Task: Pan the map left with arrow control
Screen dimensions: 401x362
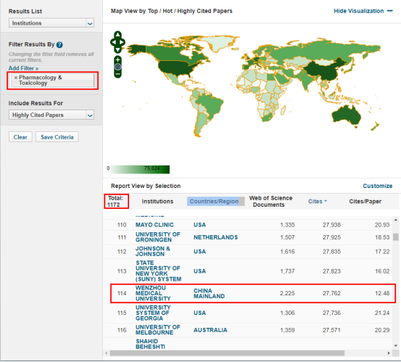Action: (x=113, y=42)
